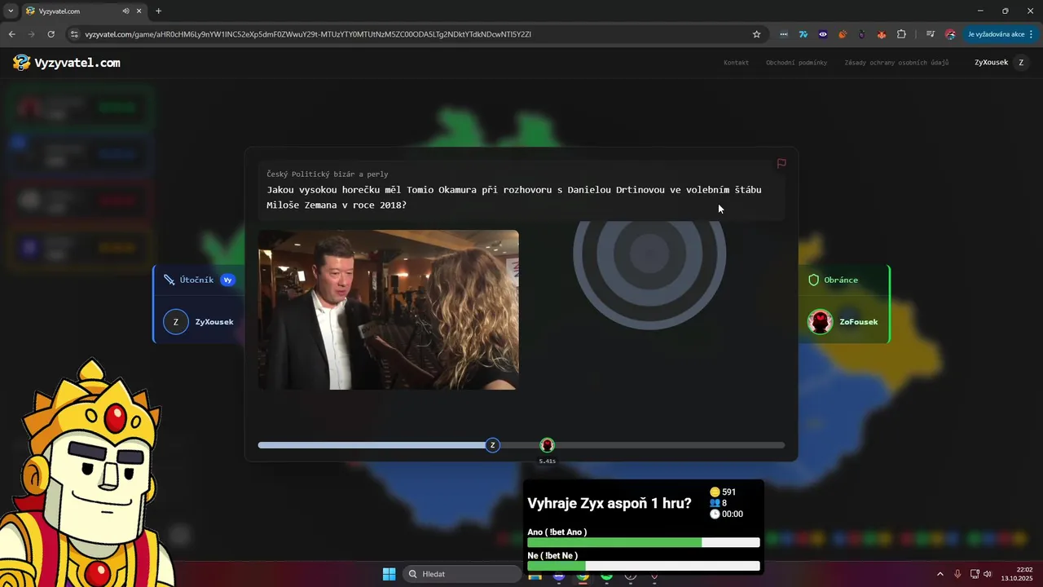Click the shield icon next to Obránce

[813, 280]
